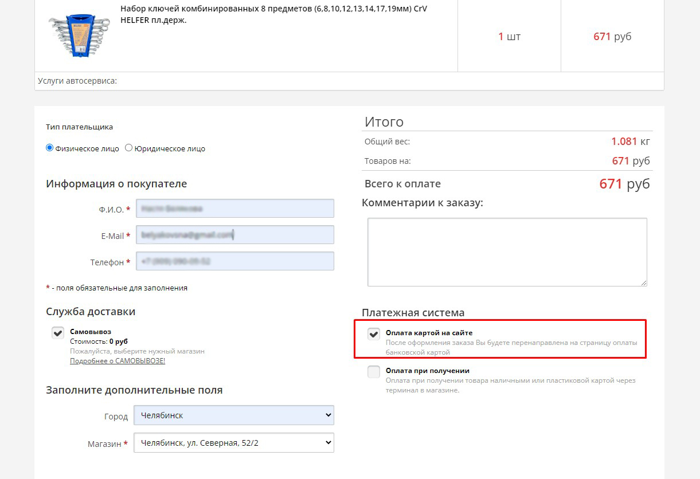700x479 pixels.
Task: Check the Оплата при получении option
Action: pyautogui.click(x=374, y=372)
